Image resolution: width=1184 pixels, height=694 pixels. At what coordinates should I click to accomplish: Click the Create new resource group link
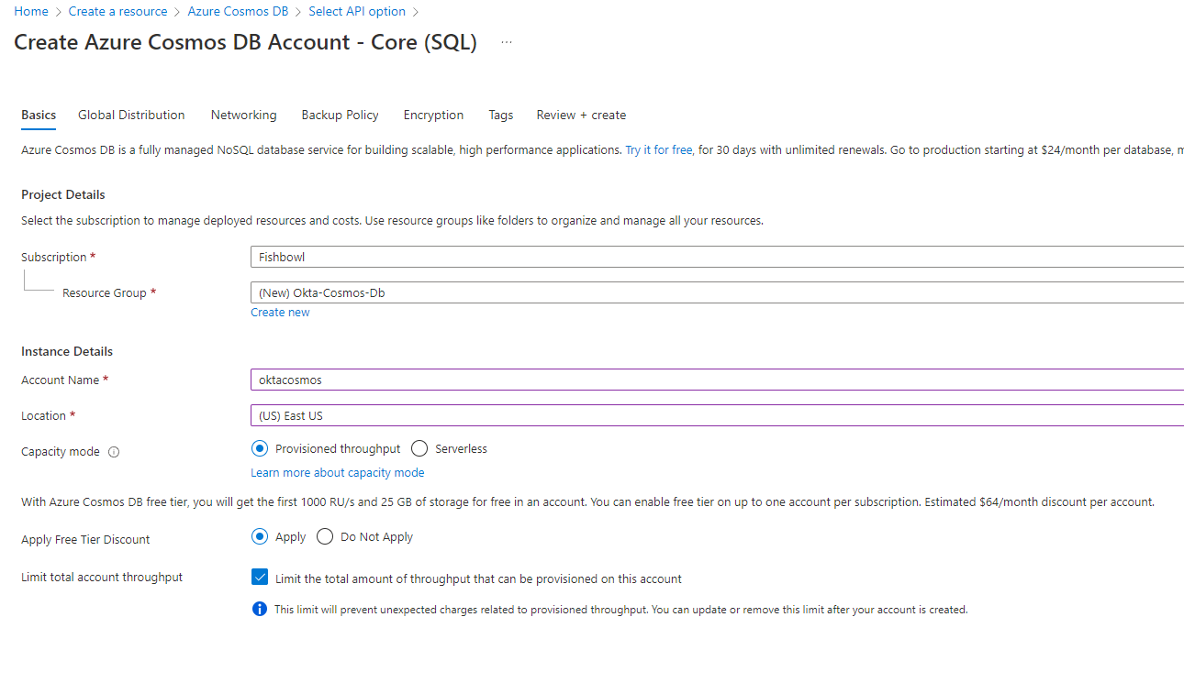280,313
